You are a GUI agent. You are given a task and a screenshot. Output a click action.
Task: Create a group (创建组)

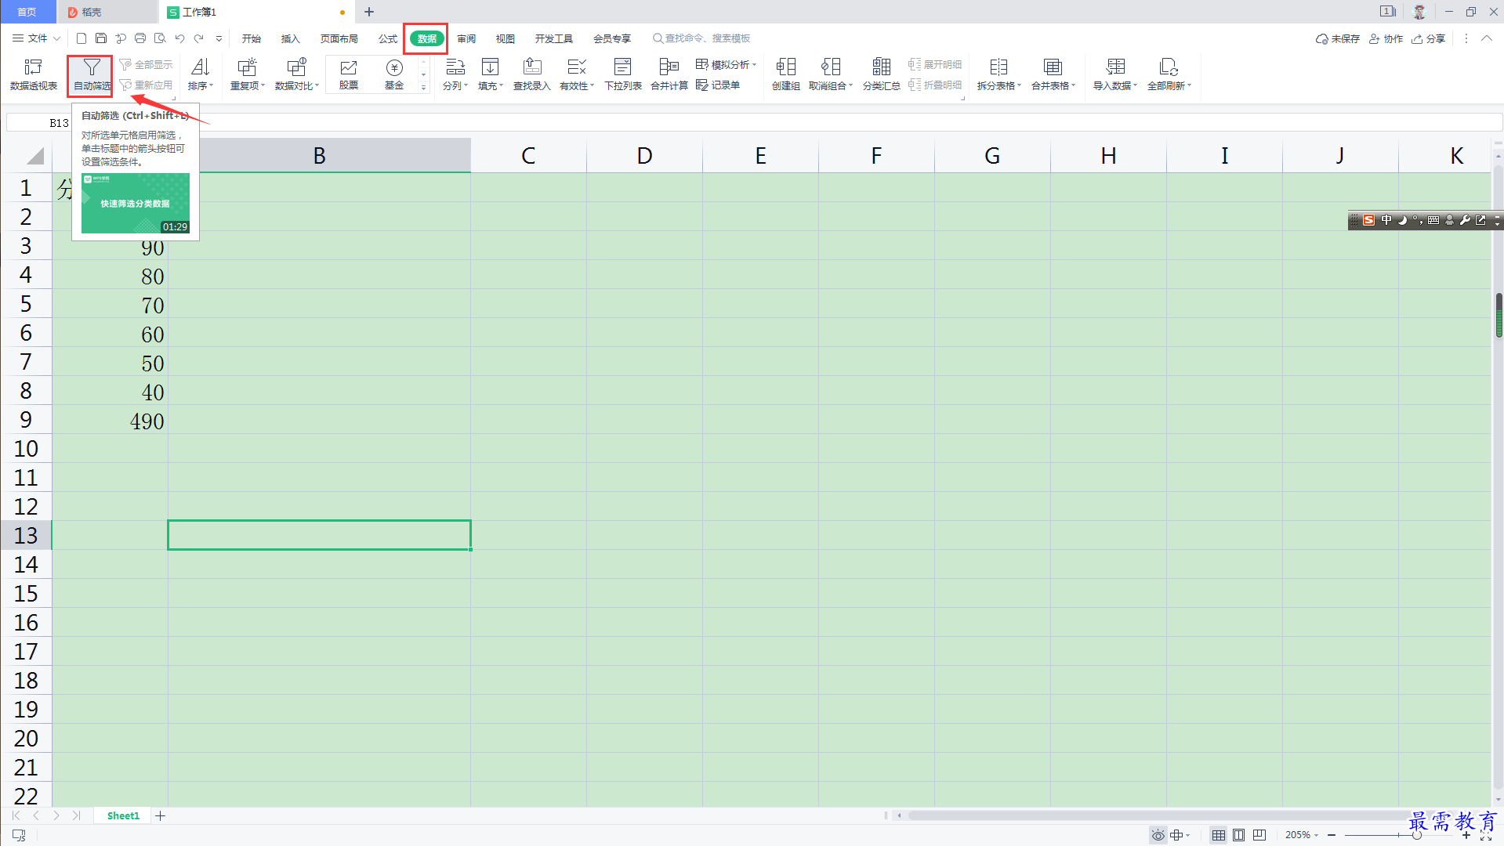tap(786, 74)
